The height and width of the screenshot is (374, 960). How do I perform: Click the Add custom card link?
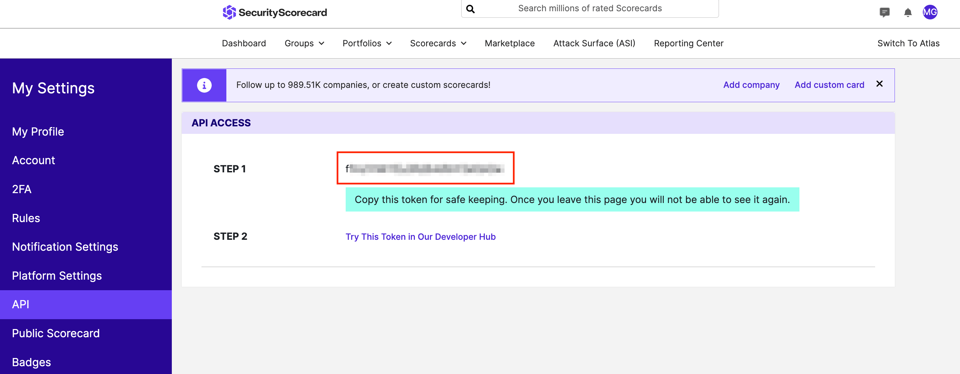(829, 84)
